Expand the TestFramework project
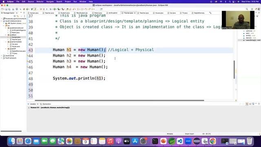261x147 pixels. click(x=2, y=58)
